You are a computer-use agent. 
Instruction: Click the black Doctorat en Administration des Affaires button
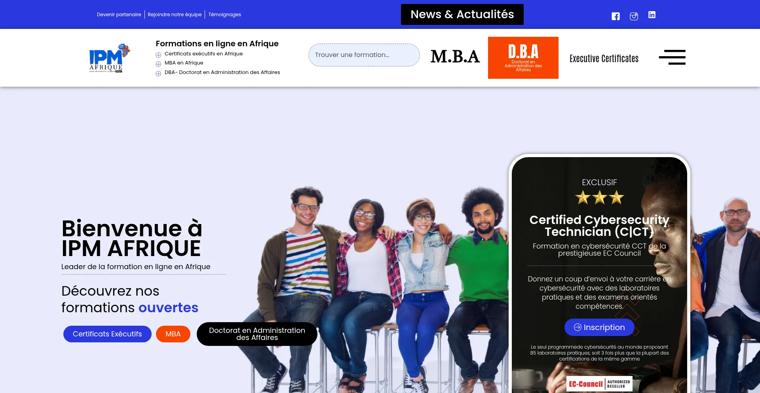click(257, 334)
